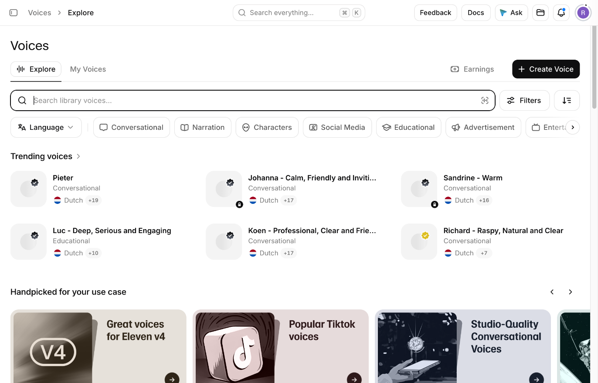
Task: Toggle the sidebar panel icon
Action: [14, 13]
